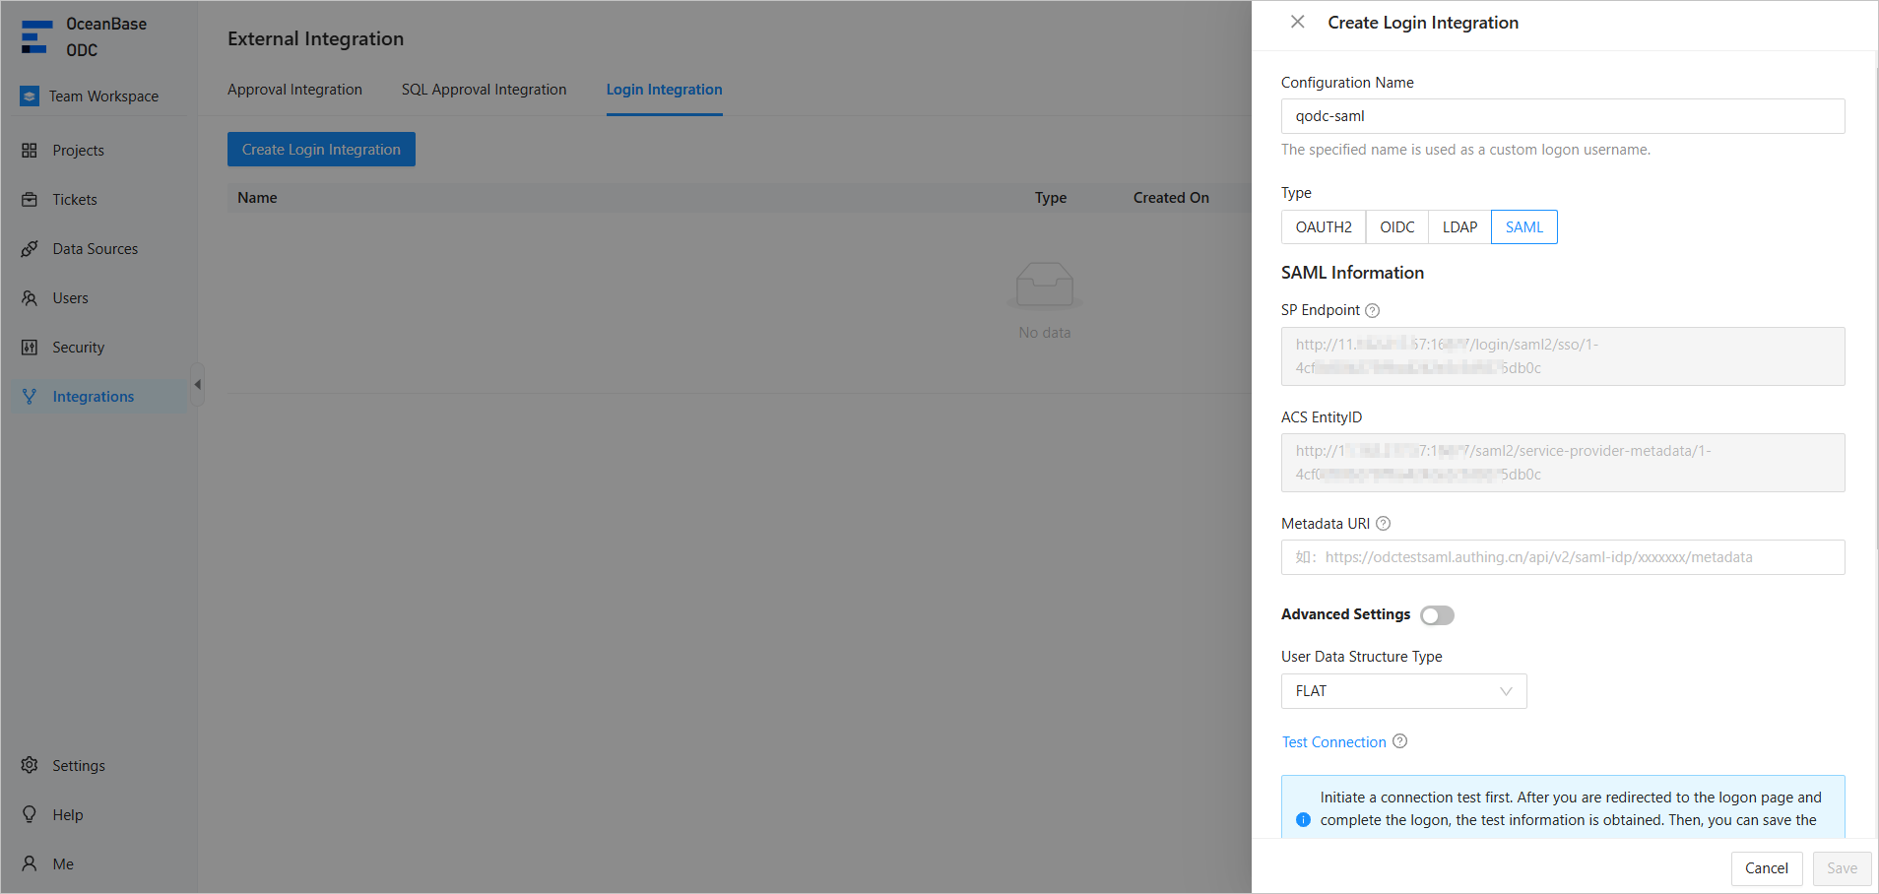Screen dimensions: 1879x894
Task: Open the User Data Structure Type dropdown
Action: pos(1403,691)
